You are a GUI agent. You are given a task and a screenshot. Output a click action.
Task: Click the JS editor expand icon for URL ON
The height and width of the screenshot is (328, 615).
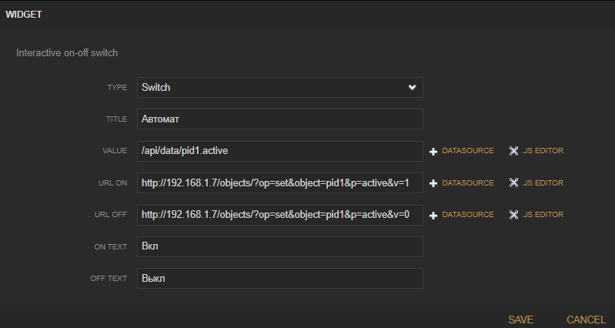(x=513, y=183)
